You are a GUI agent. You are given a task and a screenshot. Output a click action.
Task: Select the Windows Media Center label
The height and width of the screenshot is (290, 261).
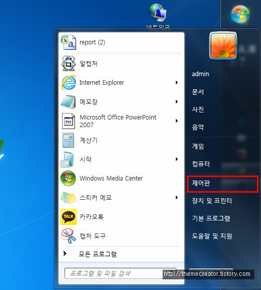(111, 179)
